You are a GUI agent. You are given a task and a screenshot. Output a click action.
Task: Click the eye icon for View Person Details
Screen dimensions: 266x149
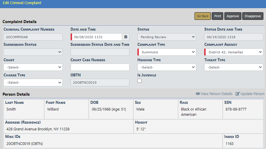[x=198, y=94]
